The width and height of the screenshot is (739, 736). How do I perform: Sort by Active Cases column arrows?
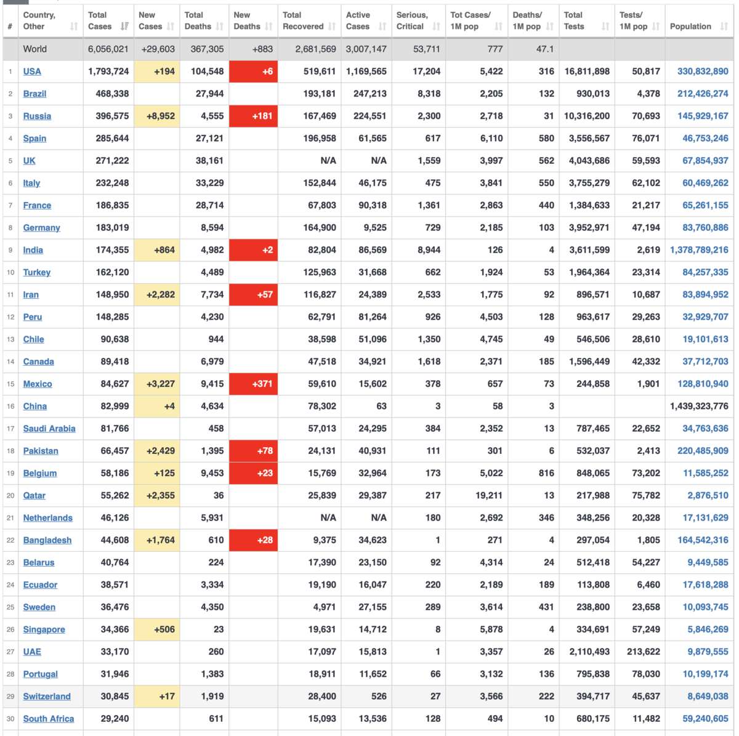coord(382,26)
